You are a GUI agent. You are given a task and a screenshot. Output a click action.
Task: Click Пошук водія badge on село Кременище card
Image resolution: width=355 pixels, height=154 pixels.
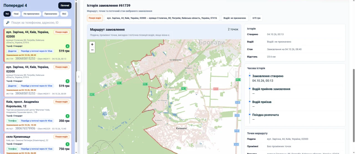[61, 137]
